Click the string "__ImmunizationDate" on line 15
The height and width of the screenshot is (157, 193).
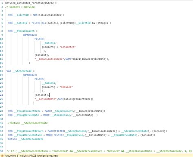[49, 59]
